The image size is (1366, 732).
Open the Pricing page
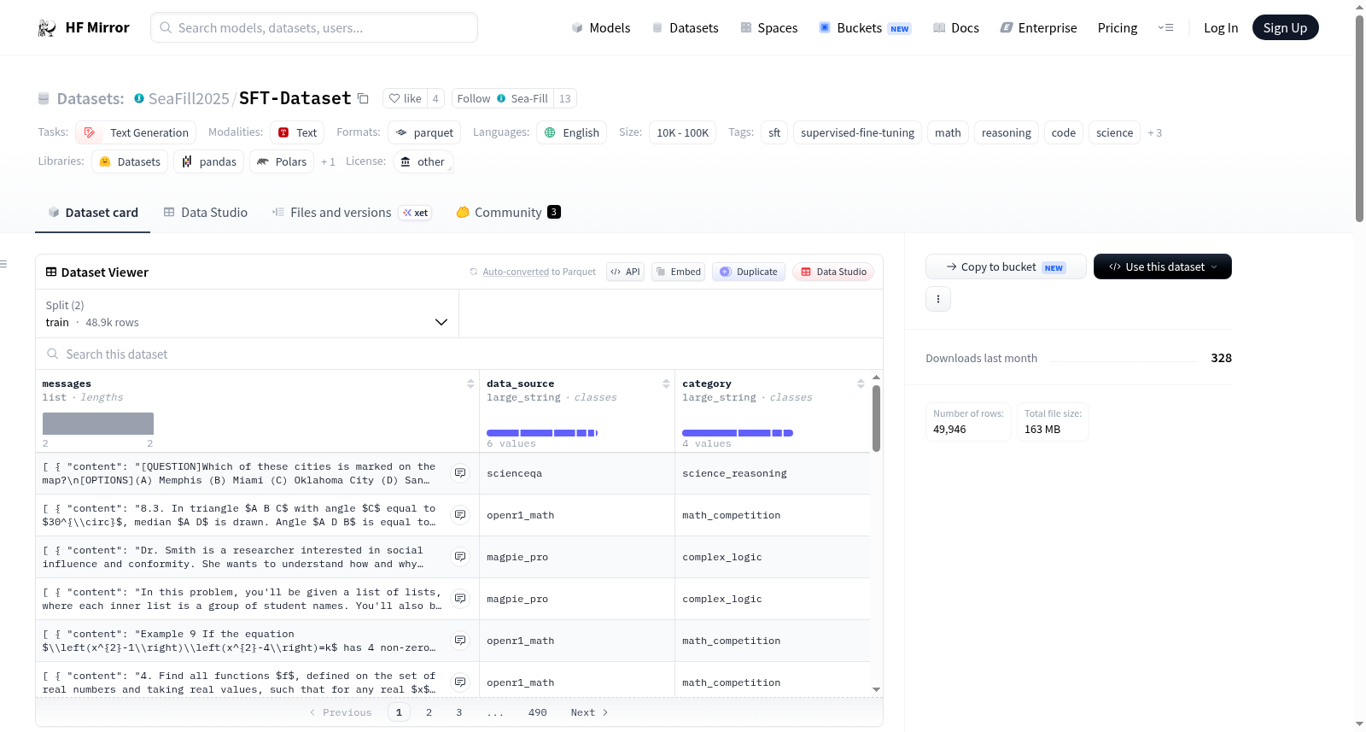(1118, 28)
